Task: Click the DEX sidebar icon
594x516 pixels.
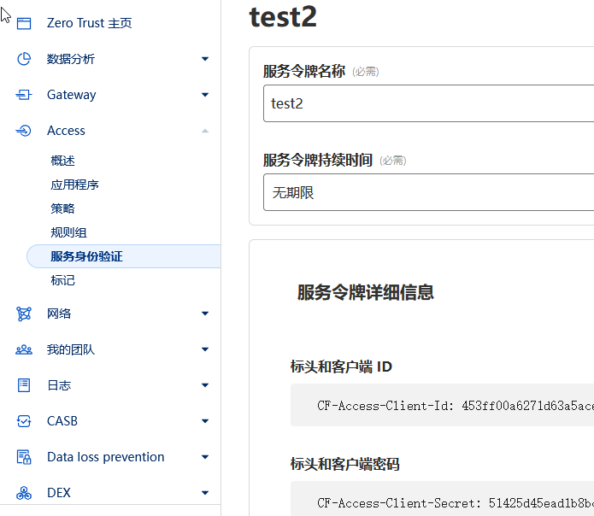Action: (x=24, y=493)
